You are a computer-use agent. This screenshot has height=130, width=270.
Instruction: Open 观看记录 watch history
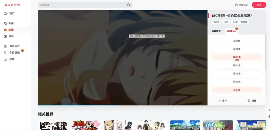(241, 5)
